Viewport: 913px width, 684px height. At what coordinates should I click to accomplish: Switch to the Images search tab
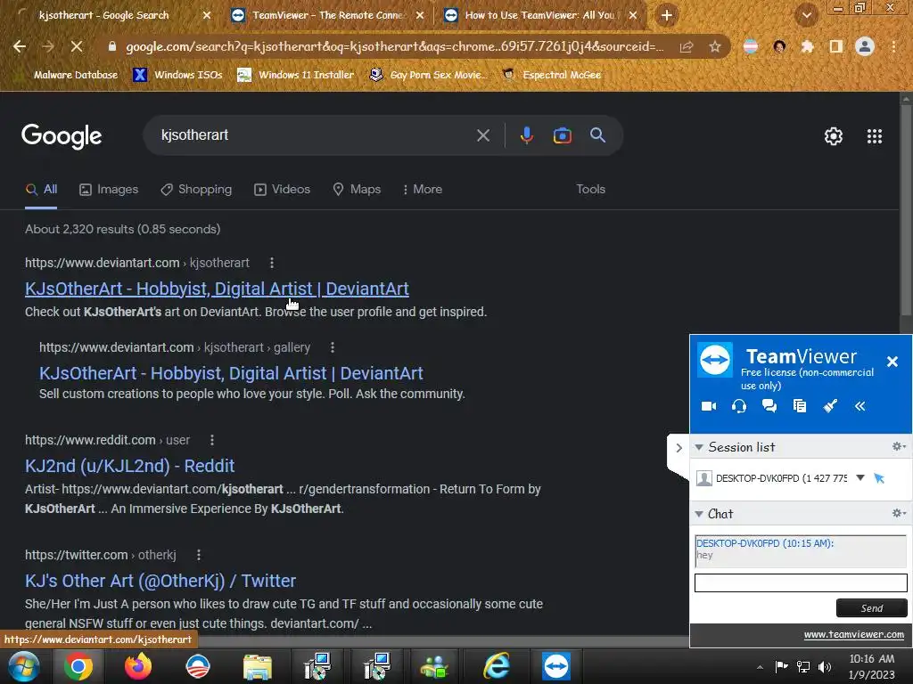[109, 189]
